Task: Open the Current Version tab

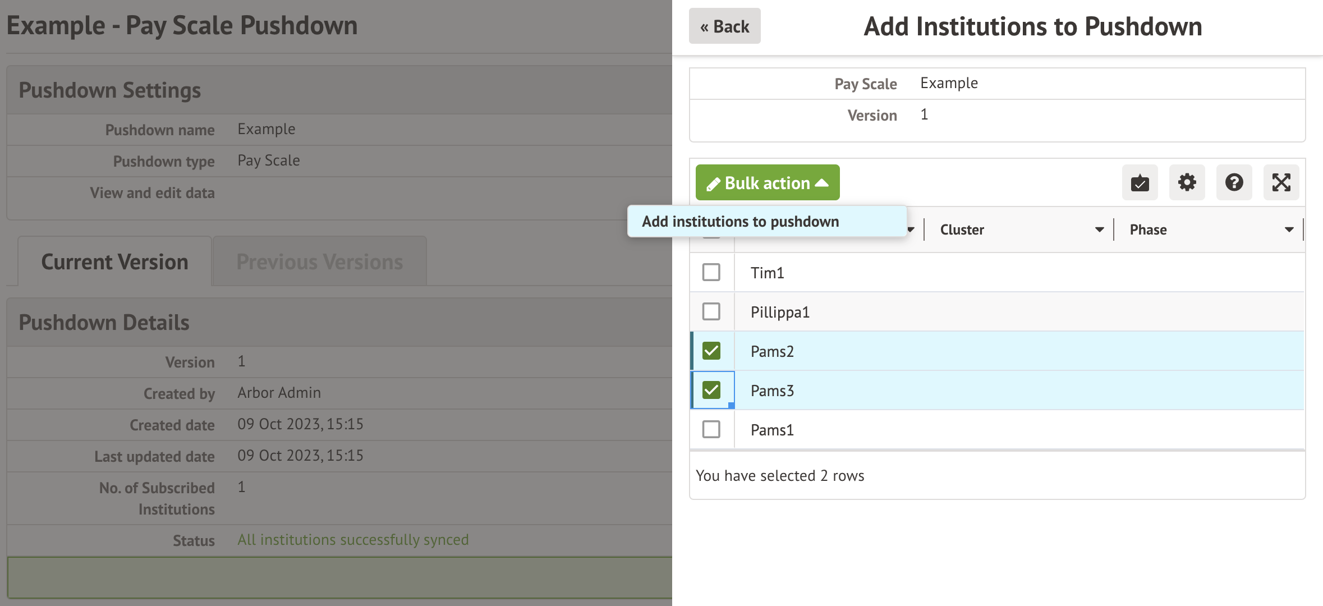Action: tap(114, 262)
